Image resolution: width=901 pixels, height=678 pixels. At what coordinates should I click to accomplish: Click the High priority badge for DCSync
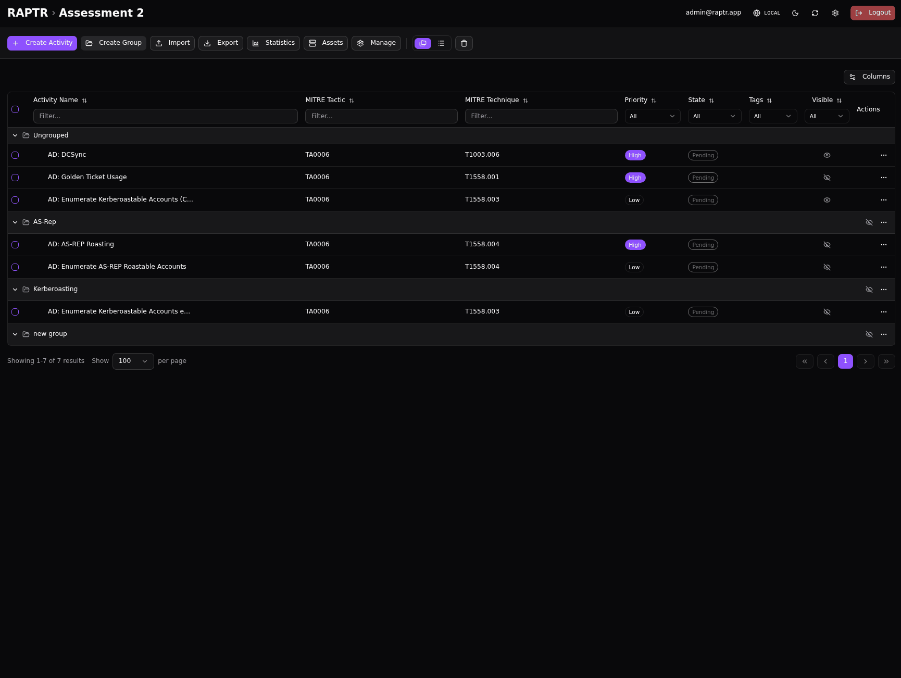[x=635, y=155]
